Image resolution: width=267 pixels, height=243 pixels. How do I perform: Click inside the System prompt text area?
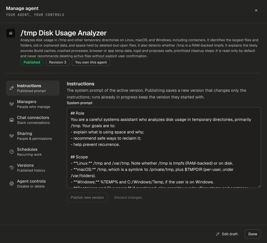164,148
